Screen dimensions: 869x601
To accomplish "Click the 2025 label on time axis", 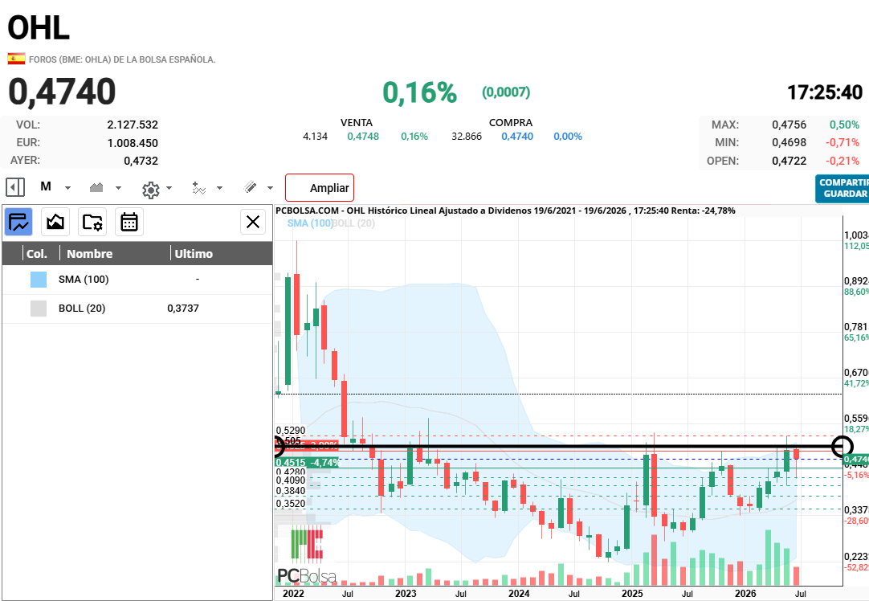I will [x=632, y=593].
